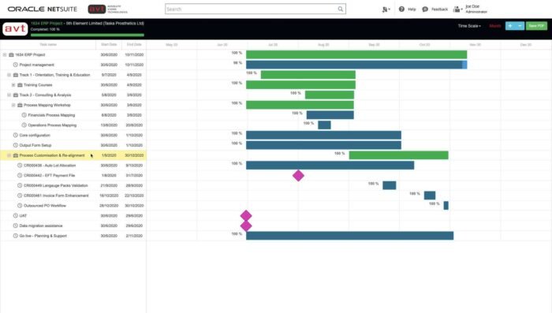The width and height of the screenshot is (552, 313).
Task: Click clock icon beside Operations Process Mapping
Action: 24,125
